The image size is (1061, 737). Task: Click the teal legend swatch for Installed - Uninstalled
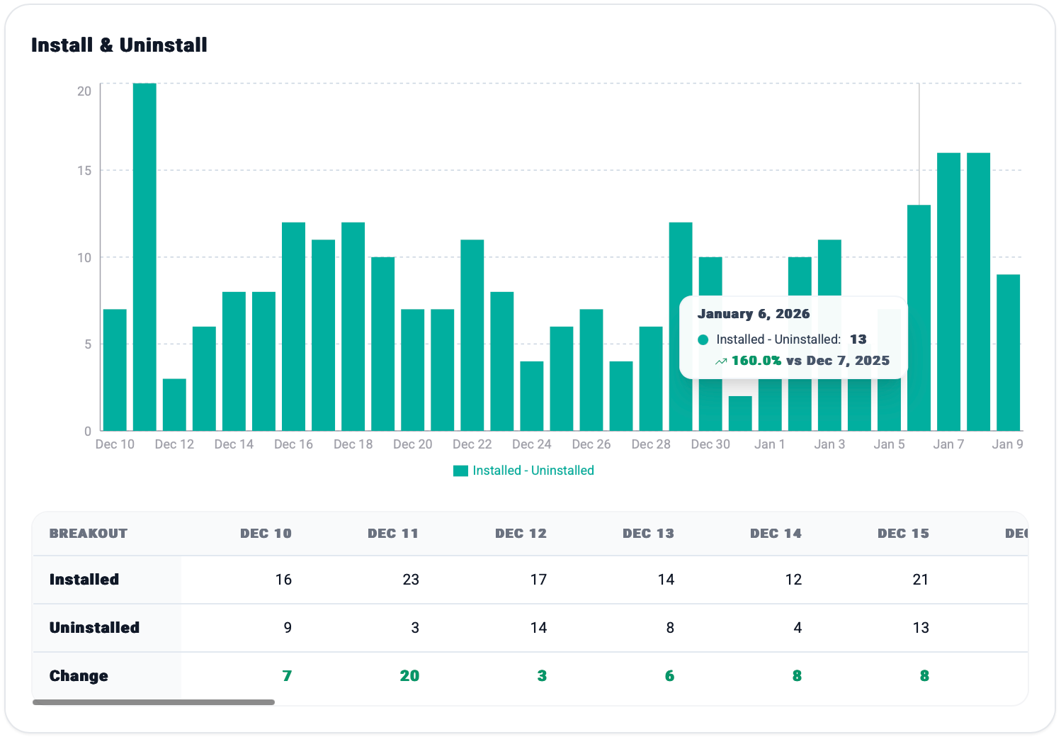(460, 471)
